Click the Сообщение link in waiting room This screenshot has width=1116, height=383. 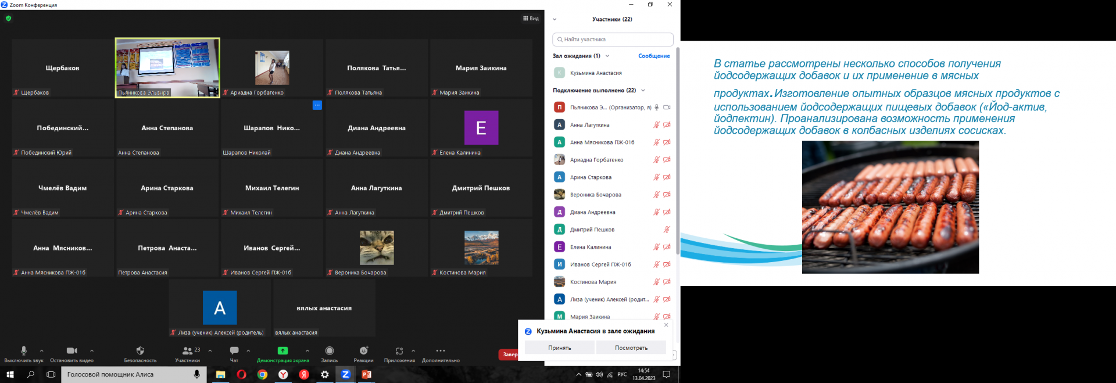(654, 56)
